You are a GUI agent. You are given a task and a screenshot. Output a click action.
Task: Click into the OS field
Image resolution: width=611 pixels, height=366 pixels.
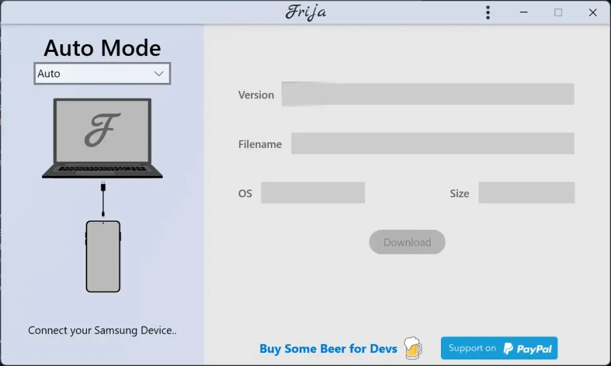click(313, 193)
